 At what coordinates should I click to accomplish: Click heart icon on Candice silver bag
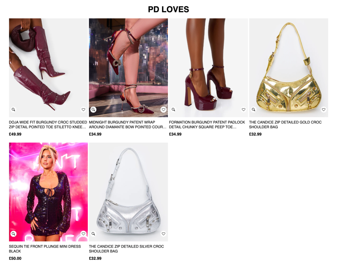tap(163, 234)
